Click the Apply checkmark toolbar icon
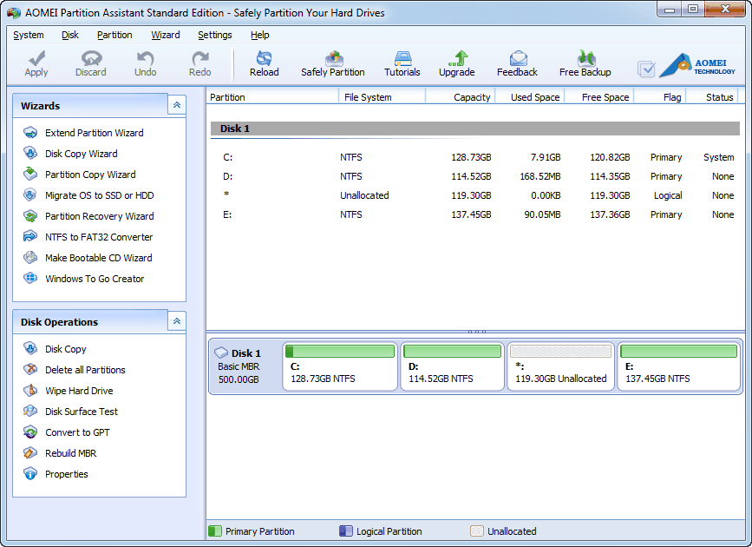Viewport: 752px width, 547px height. [x=36, y=58]
